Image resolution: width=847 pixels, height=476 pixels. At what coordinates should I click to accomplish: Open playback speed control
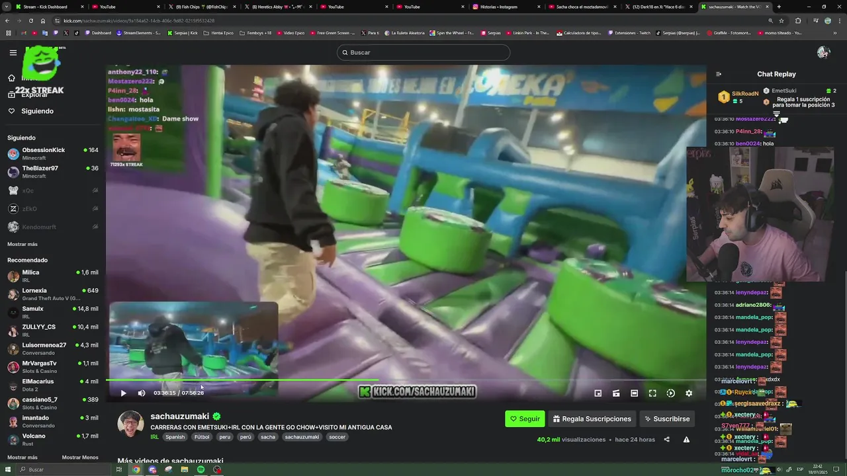[x=670, y=393]
